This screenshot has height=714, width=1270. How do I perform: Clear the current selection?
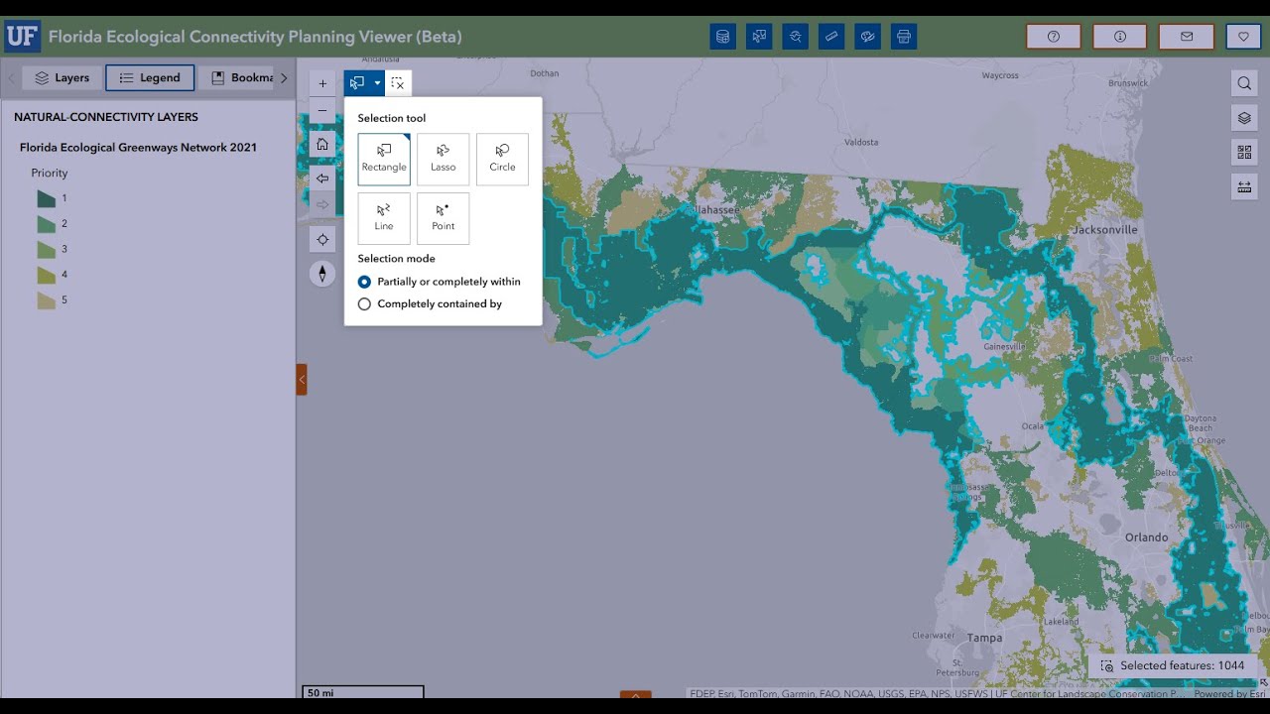(398, 83)
